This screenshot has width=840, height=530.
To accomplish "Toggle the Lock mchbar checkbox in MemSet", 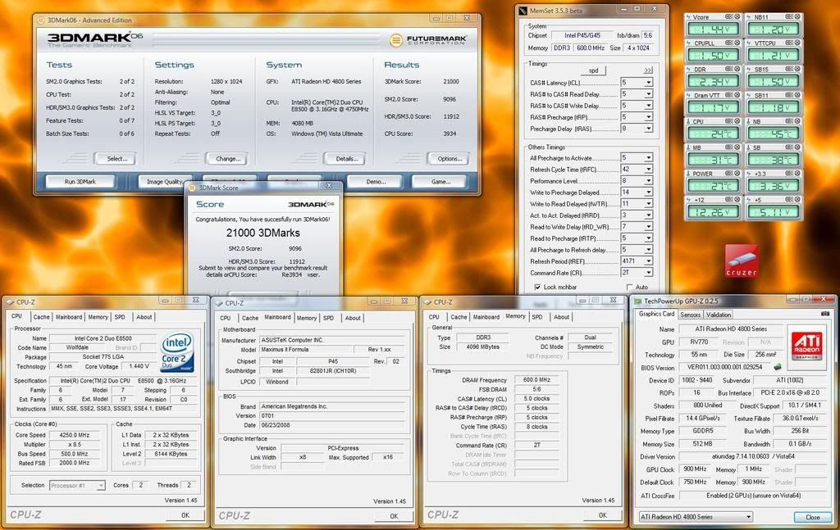I will coord(536,288).
